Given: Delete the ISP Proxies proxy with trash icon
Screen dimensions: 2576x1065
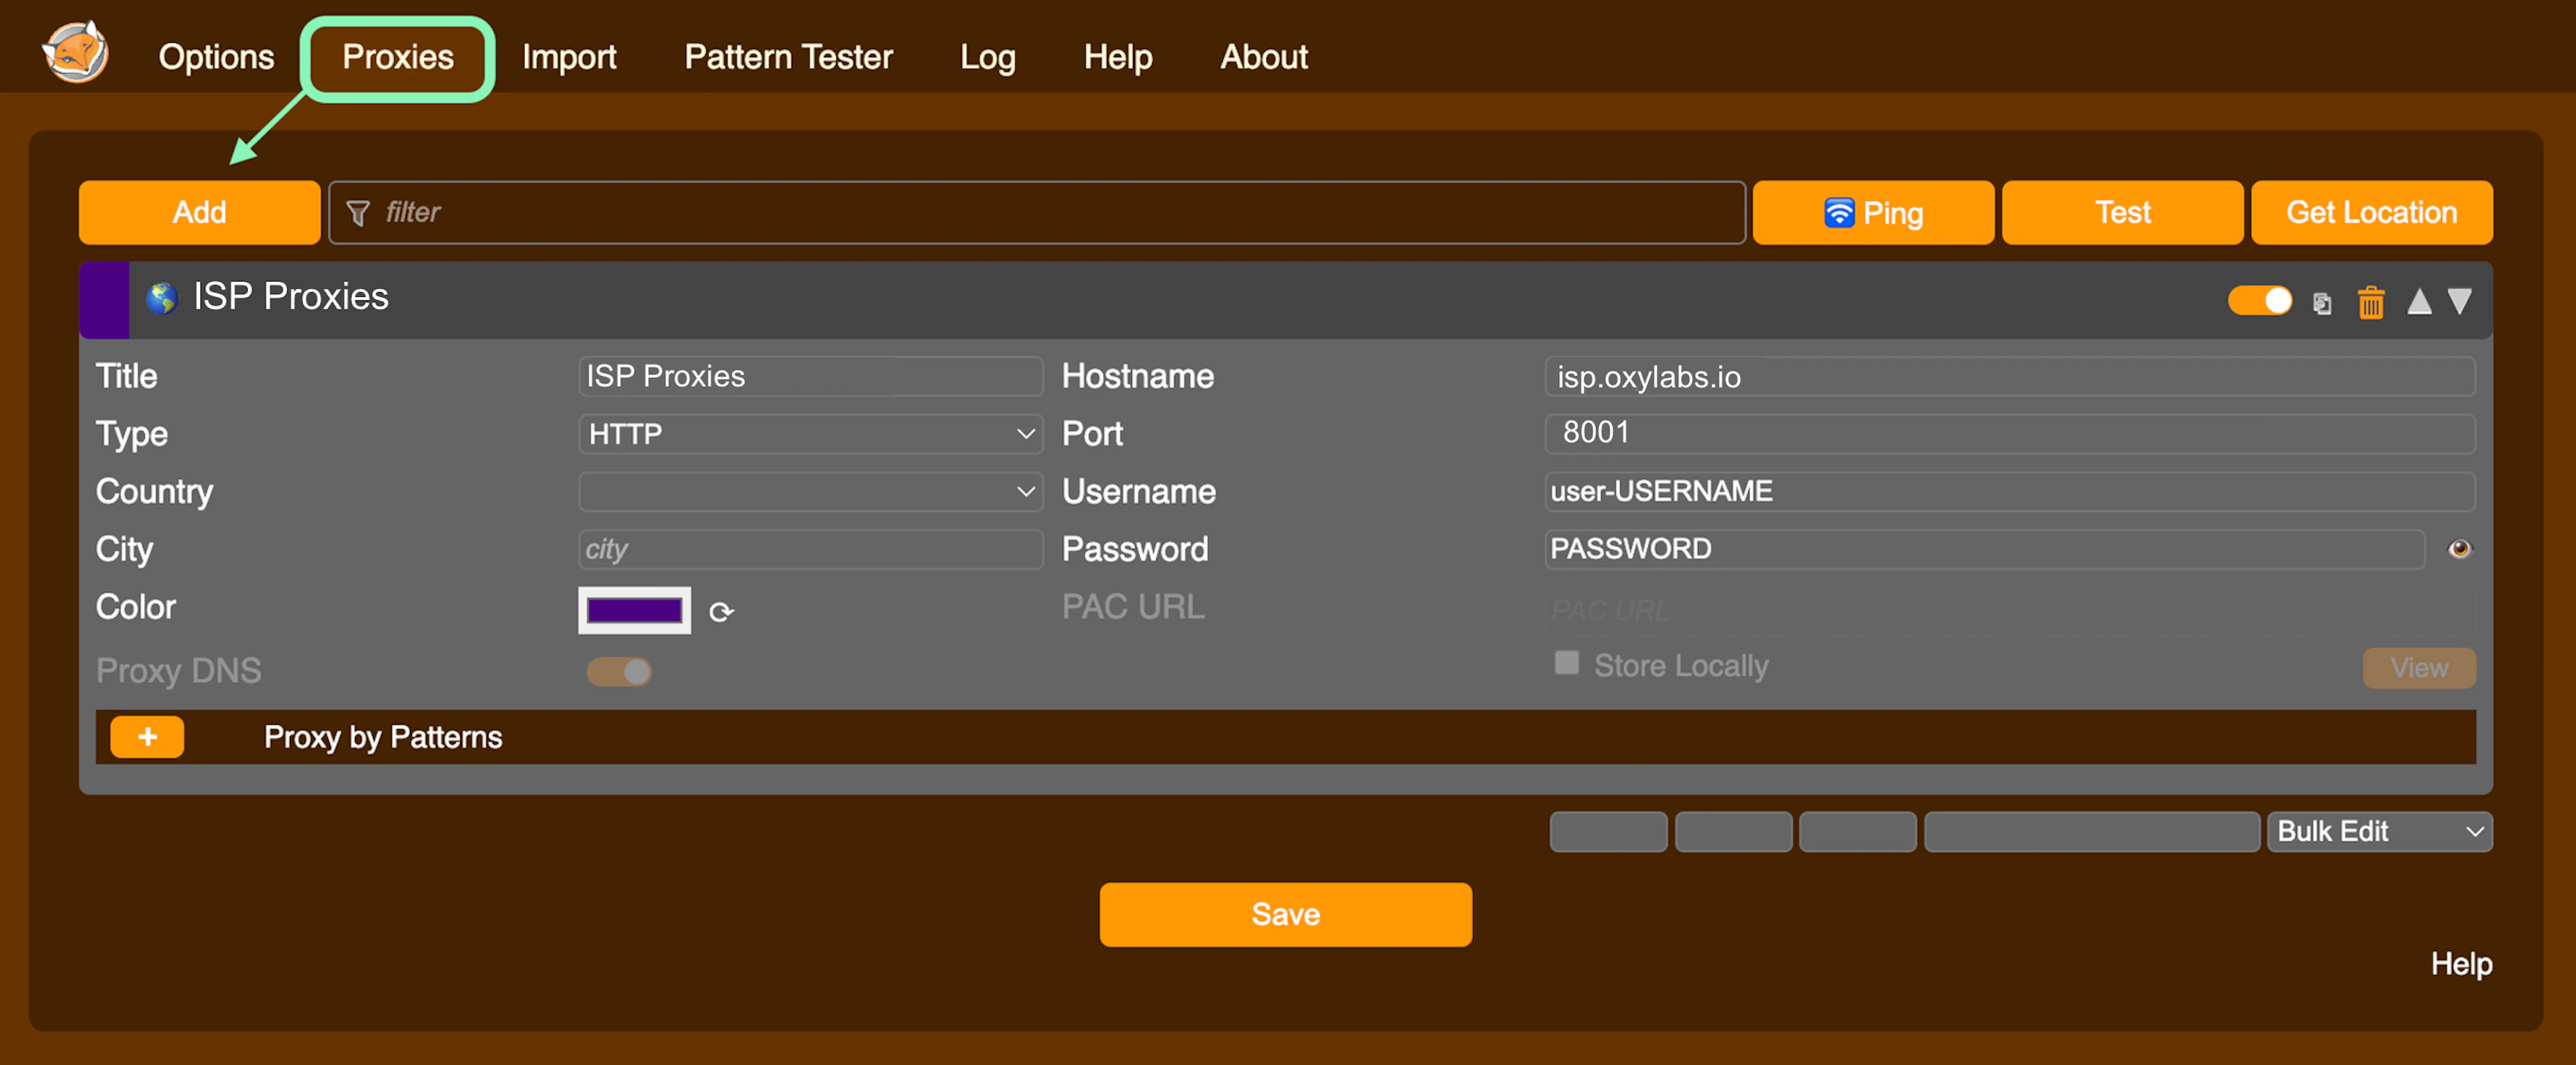Looking at the screenshot, I should click(2371, 302).
